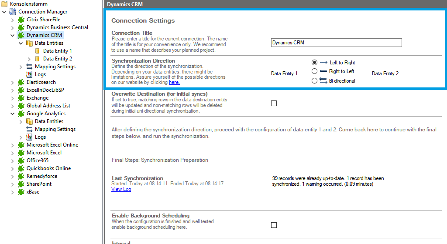
Task: Tick the Enable Background Scheduling checkbox
Action: pyautogui.click(x=274, y=225)
